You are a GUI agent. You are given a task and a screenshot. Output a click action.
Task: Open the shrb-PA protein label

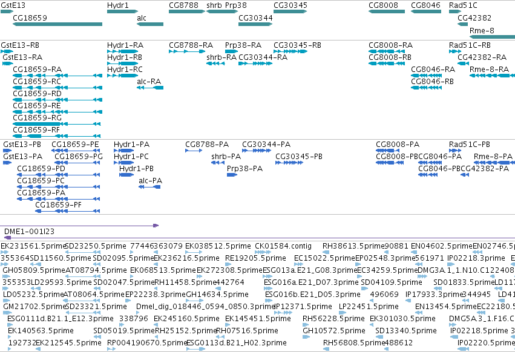point(226,157)
